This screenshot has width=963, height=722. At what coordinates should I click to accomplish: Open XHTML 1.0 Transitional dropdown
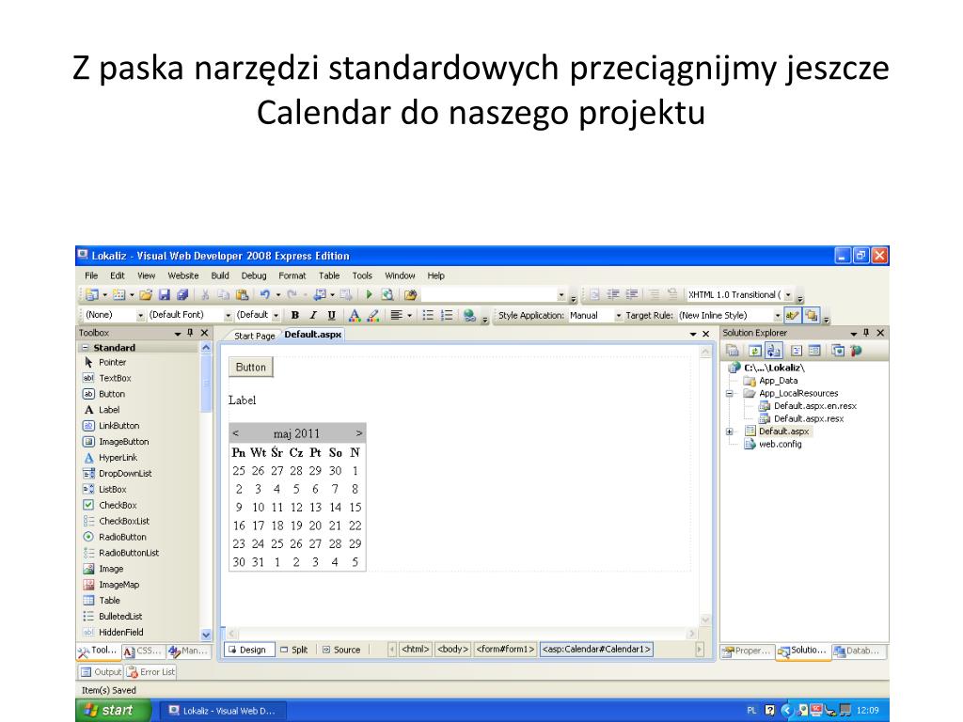point(788,295)
